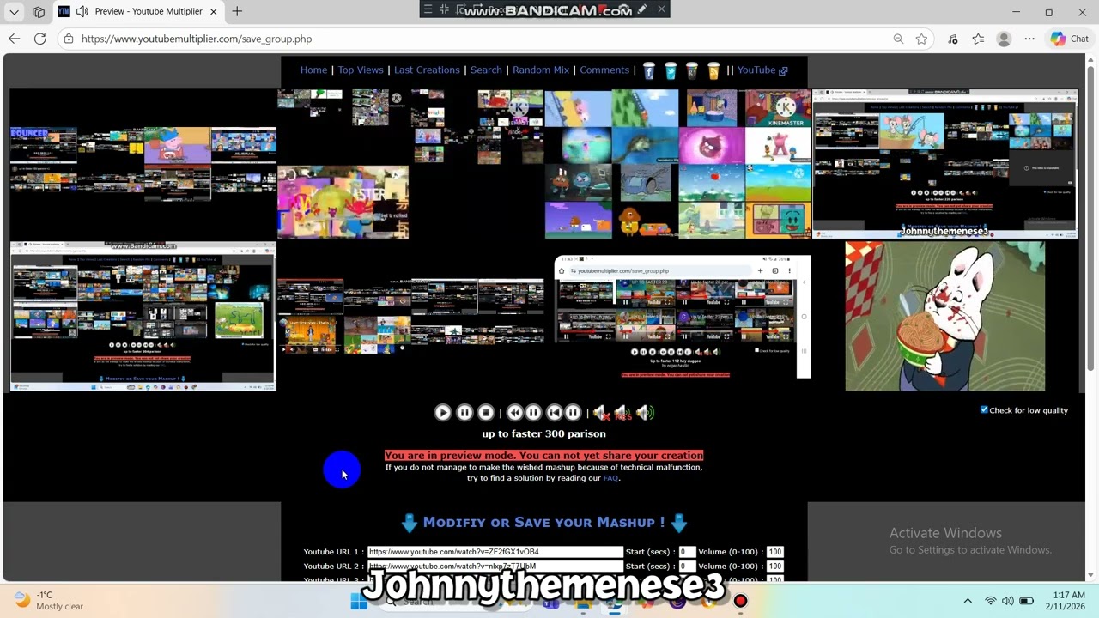Share on Twitter cup icon
The height and width of the screenshot is (618, 1099).
(x=671, y=70)
